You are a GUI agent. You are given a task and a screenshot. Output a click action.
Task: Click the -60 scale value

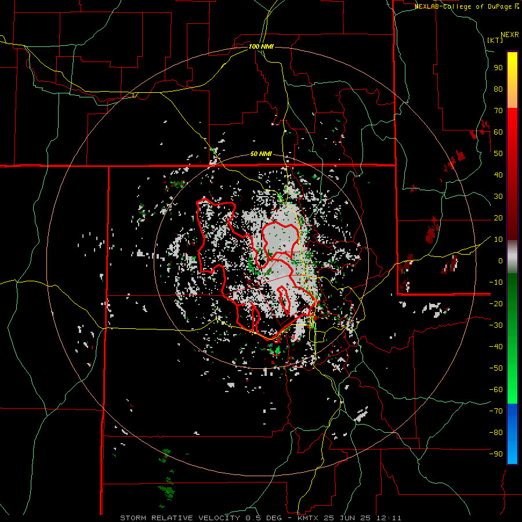point(496,390)
